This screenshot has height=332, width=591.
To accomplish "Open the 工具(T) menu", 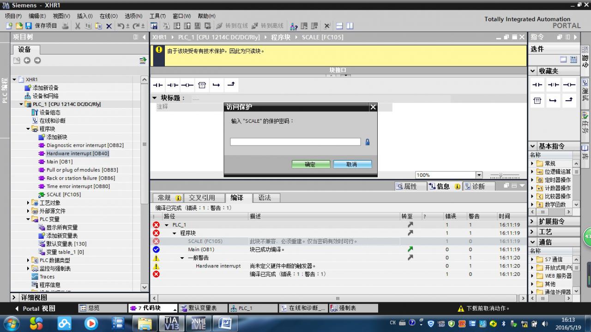I will [157, 16].
